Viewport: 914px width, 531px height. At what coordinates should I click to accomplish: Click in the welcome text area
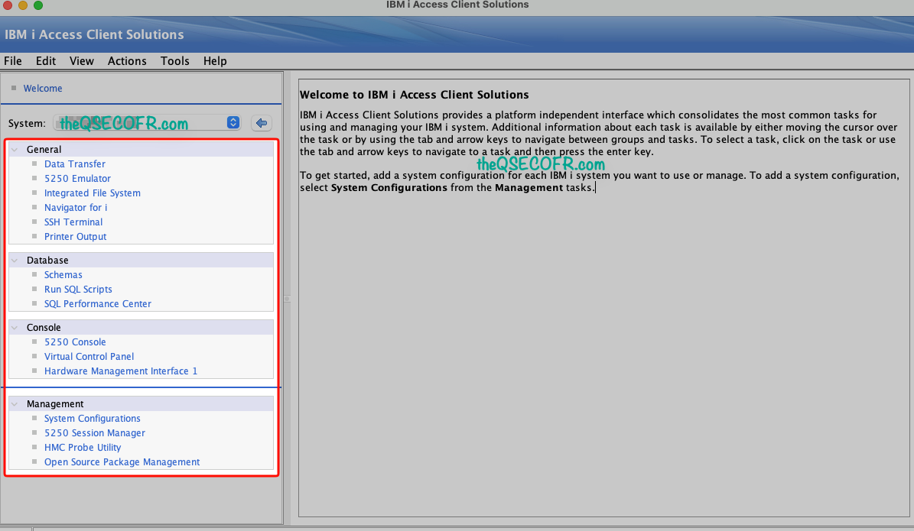(x=604, y=297)
